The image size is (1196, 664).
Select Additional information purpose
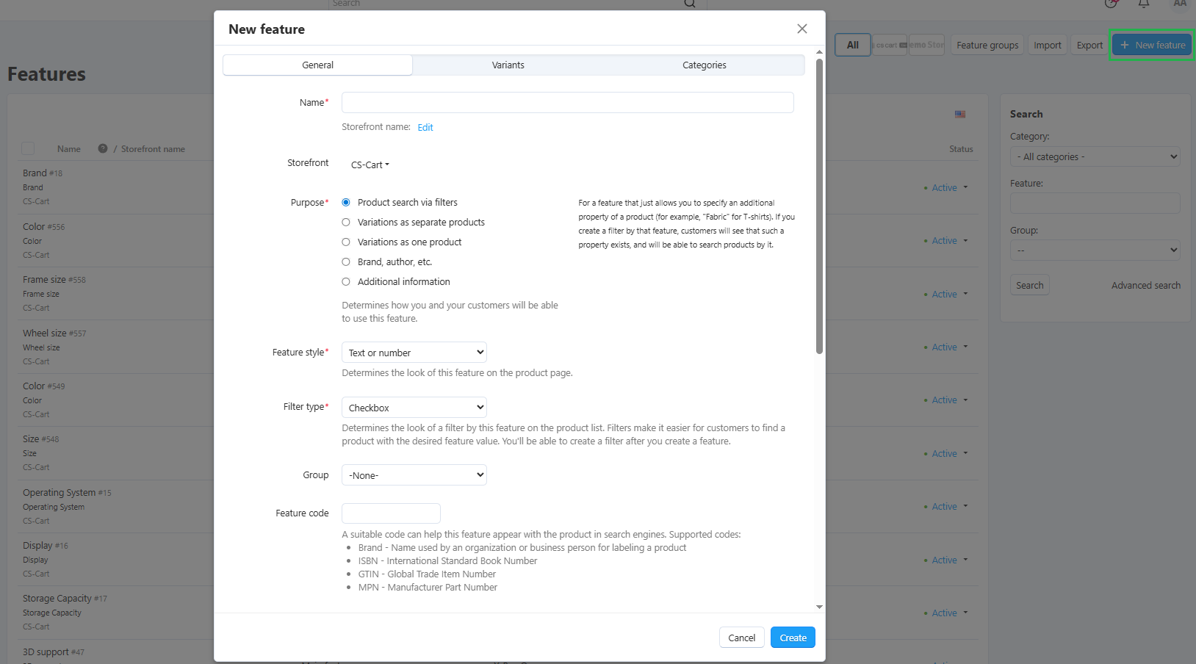(346, 282)
